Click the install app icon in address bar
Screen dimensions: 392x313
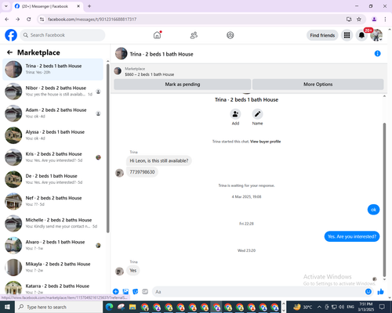pos(349,19)
